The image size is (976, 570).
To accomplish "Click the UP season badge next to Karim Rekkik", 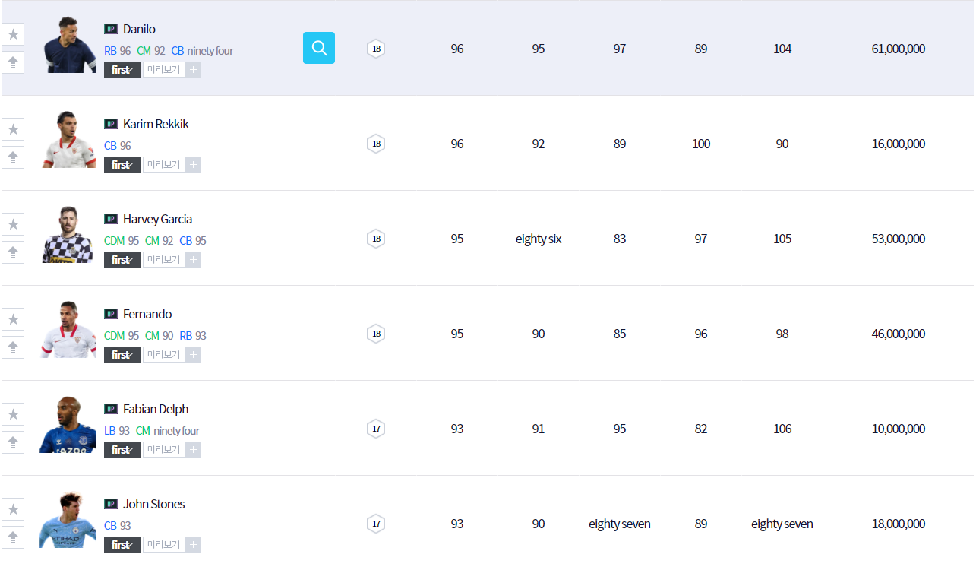I will (111, 124).
